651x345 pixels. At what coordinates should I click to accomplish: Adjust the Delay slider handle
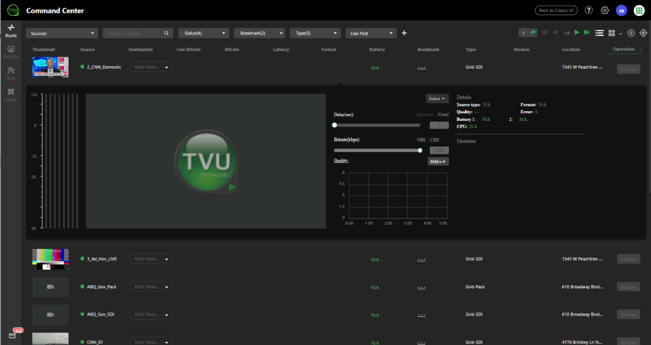click(x=334, y=125)
